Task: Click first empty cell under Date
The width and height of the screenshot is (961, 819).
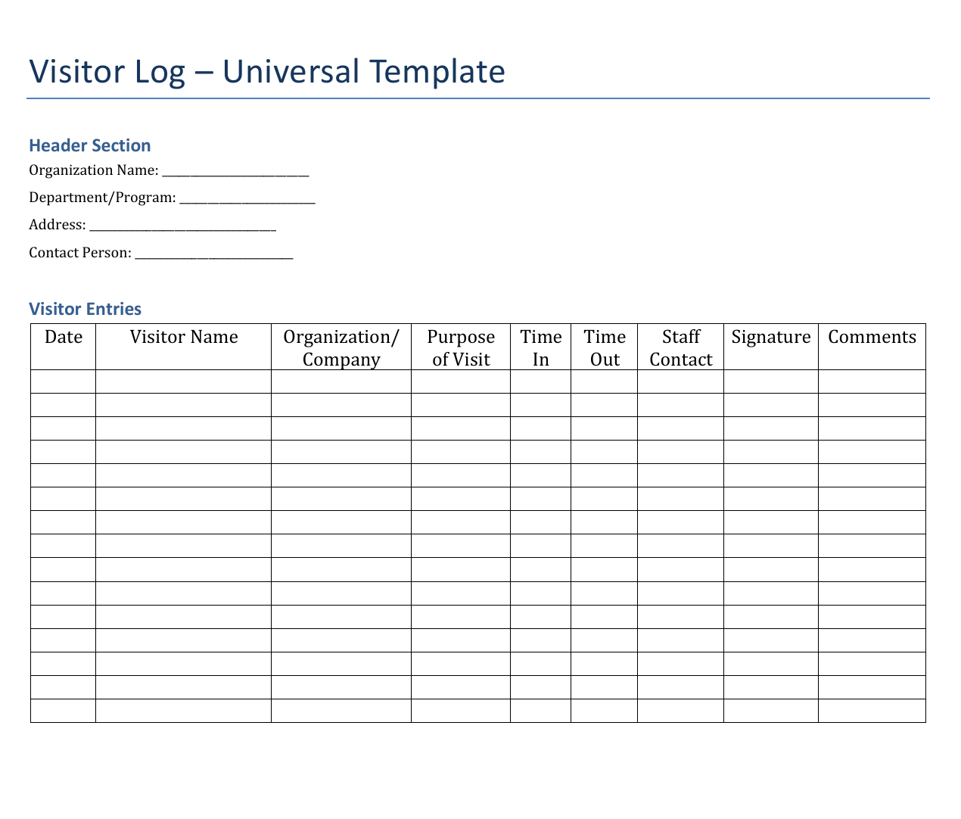Action: pyautogui.click(x=64, y=381)
